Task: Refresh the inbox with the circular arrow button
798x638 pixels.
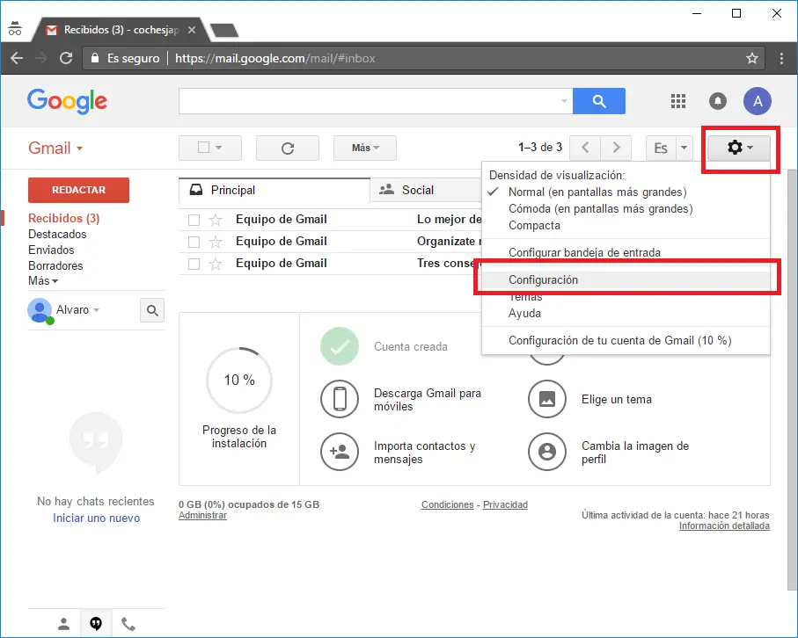Action: click(x=288, y=148)
